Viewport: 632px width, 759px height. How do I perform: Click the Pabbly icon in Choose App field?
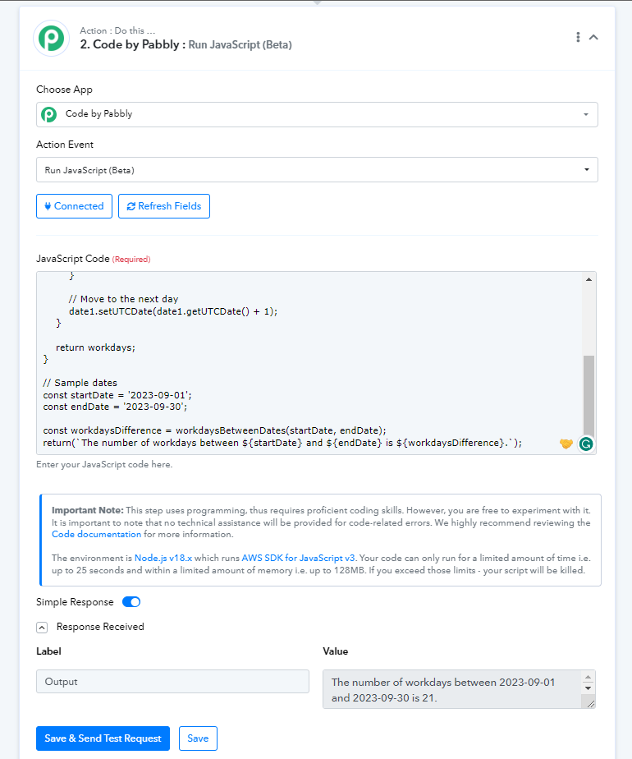coord(49,114)
